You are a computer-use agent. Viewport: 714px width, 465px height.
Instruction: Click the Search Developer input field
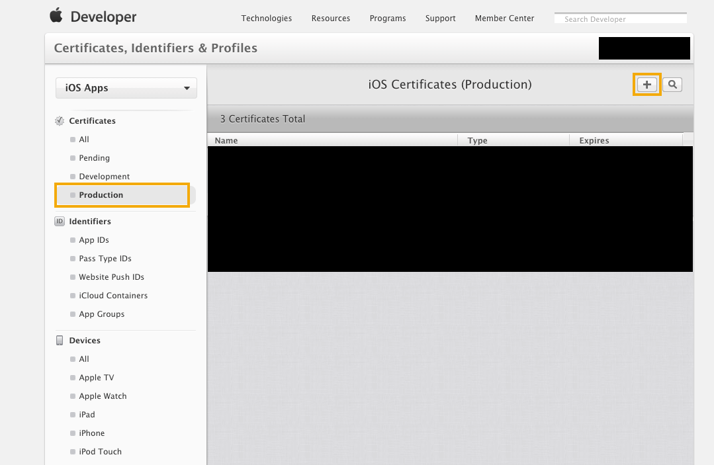[x=620, y=18]
